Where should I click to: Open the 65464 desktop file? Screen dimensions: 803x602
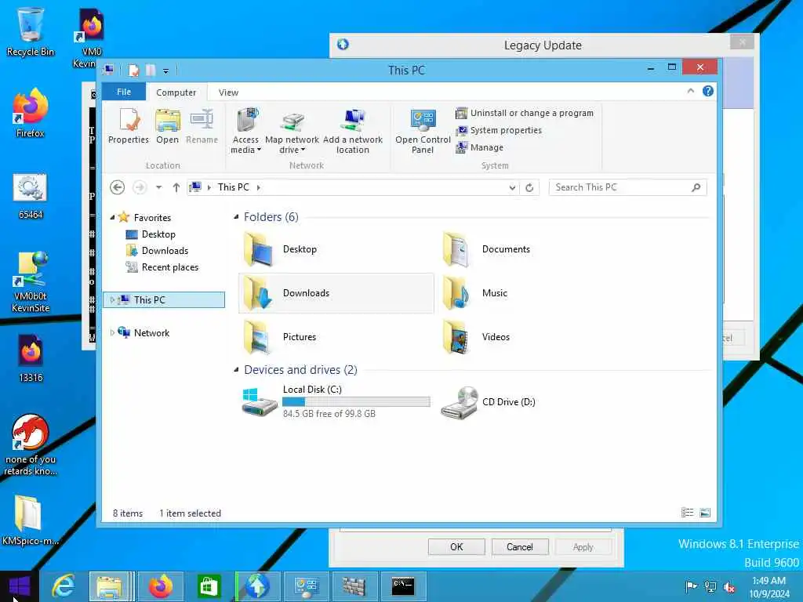click(x=31, y=197)
